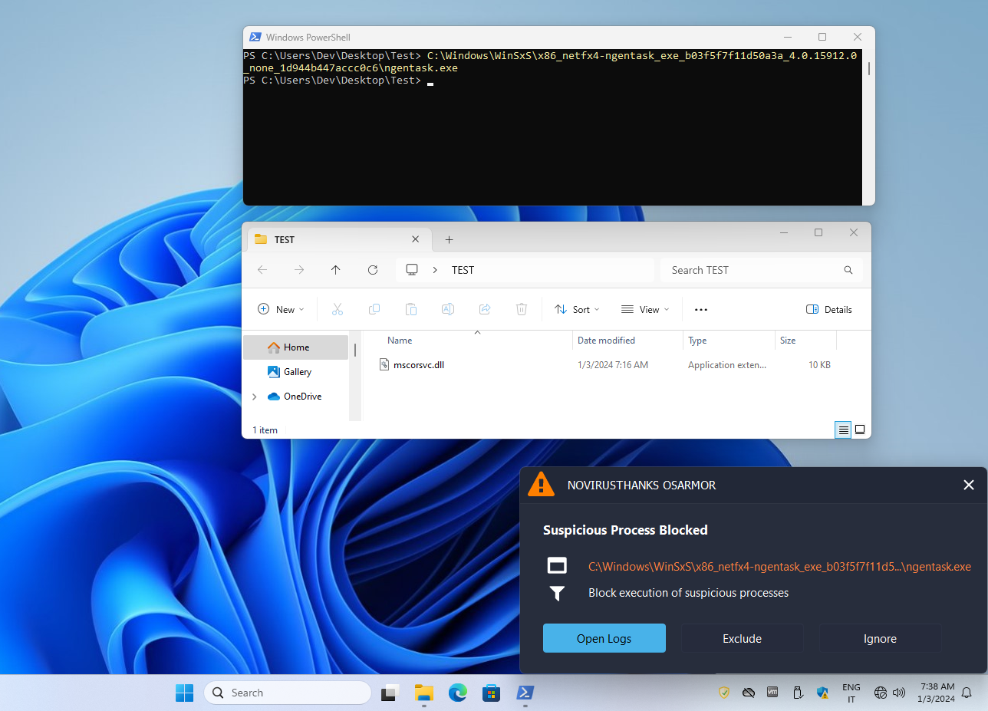Open Windows Security from the system tray
Screen dimensions: 988x711
(822, 693)
